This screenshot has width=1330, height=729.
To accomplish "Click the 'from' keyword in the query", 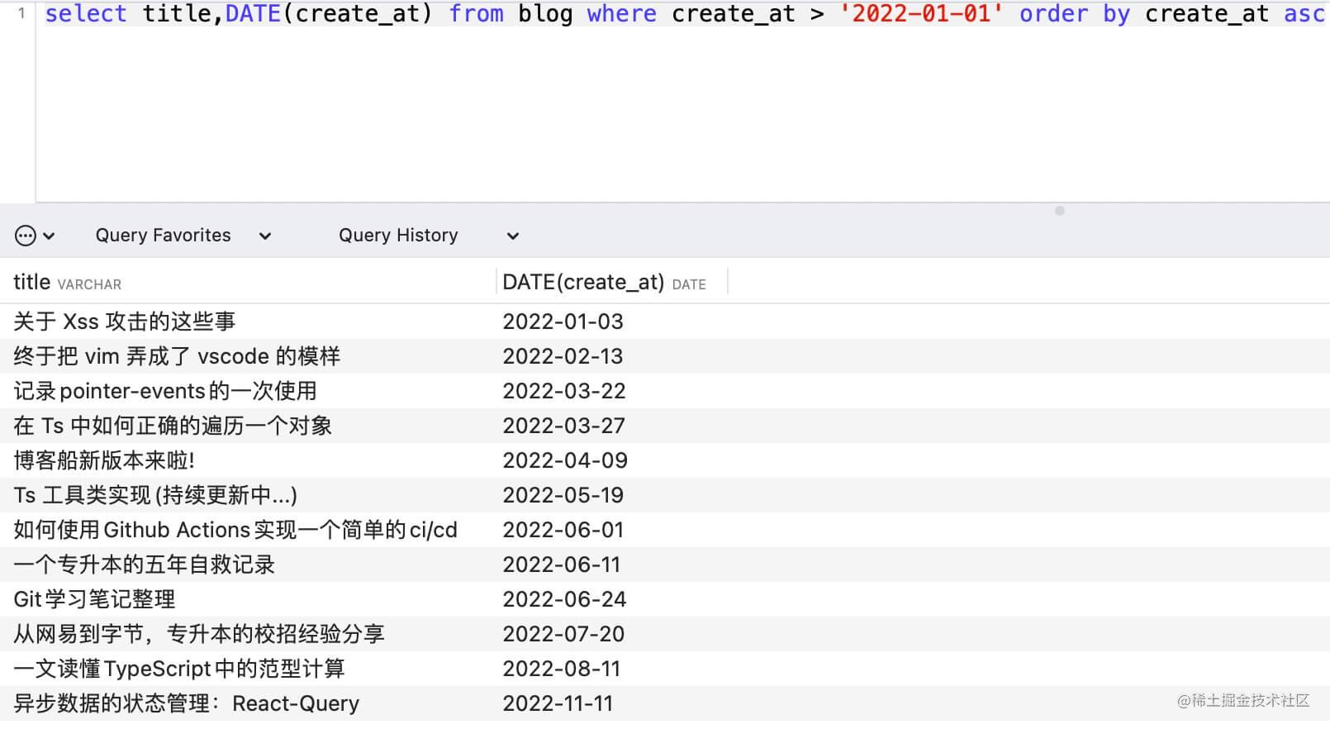I will pyautogui.click(x=476, y=14).
